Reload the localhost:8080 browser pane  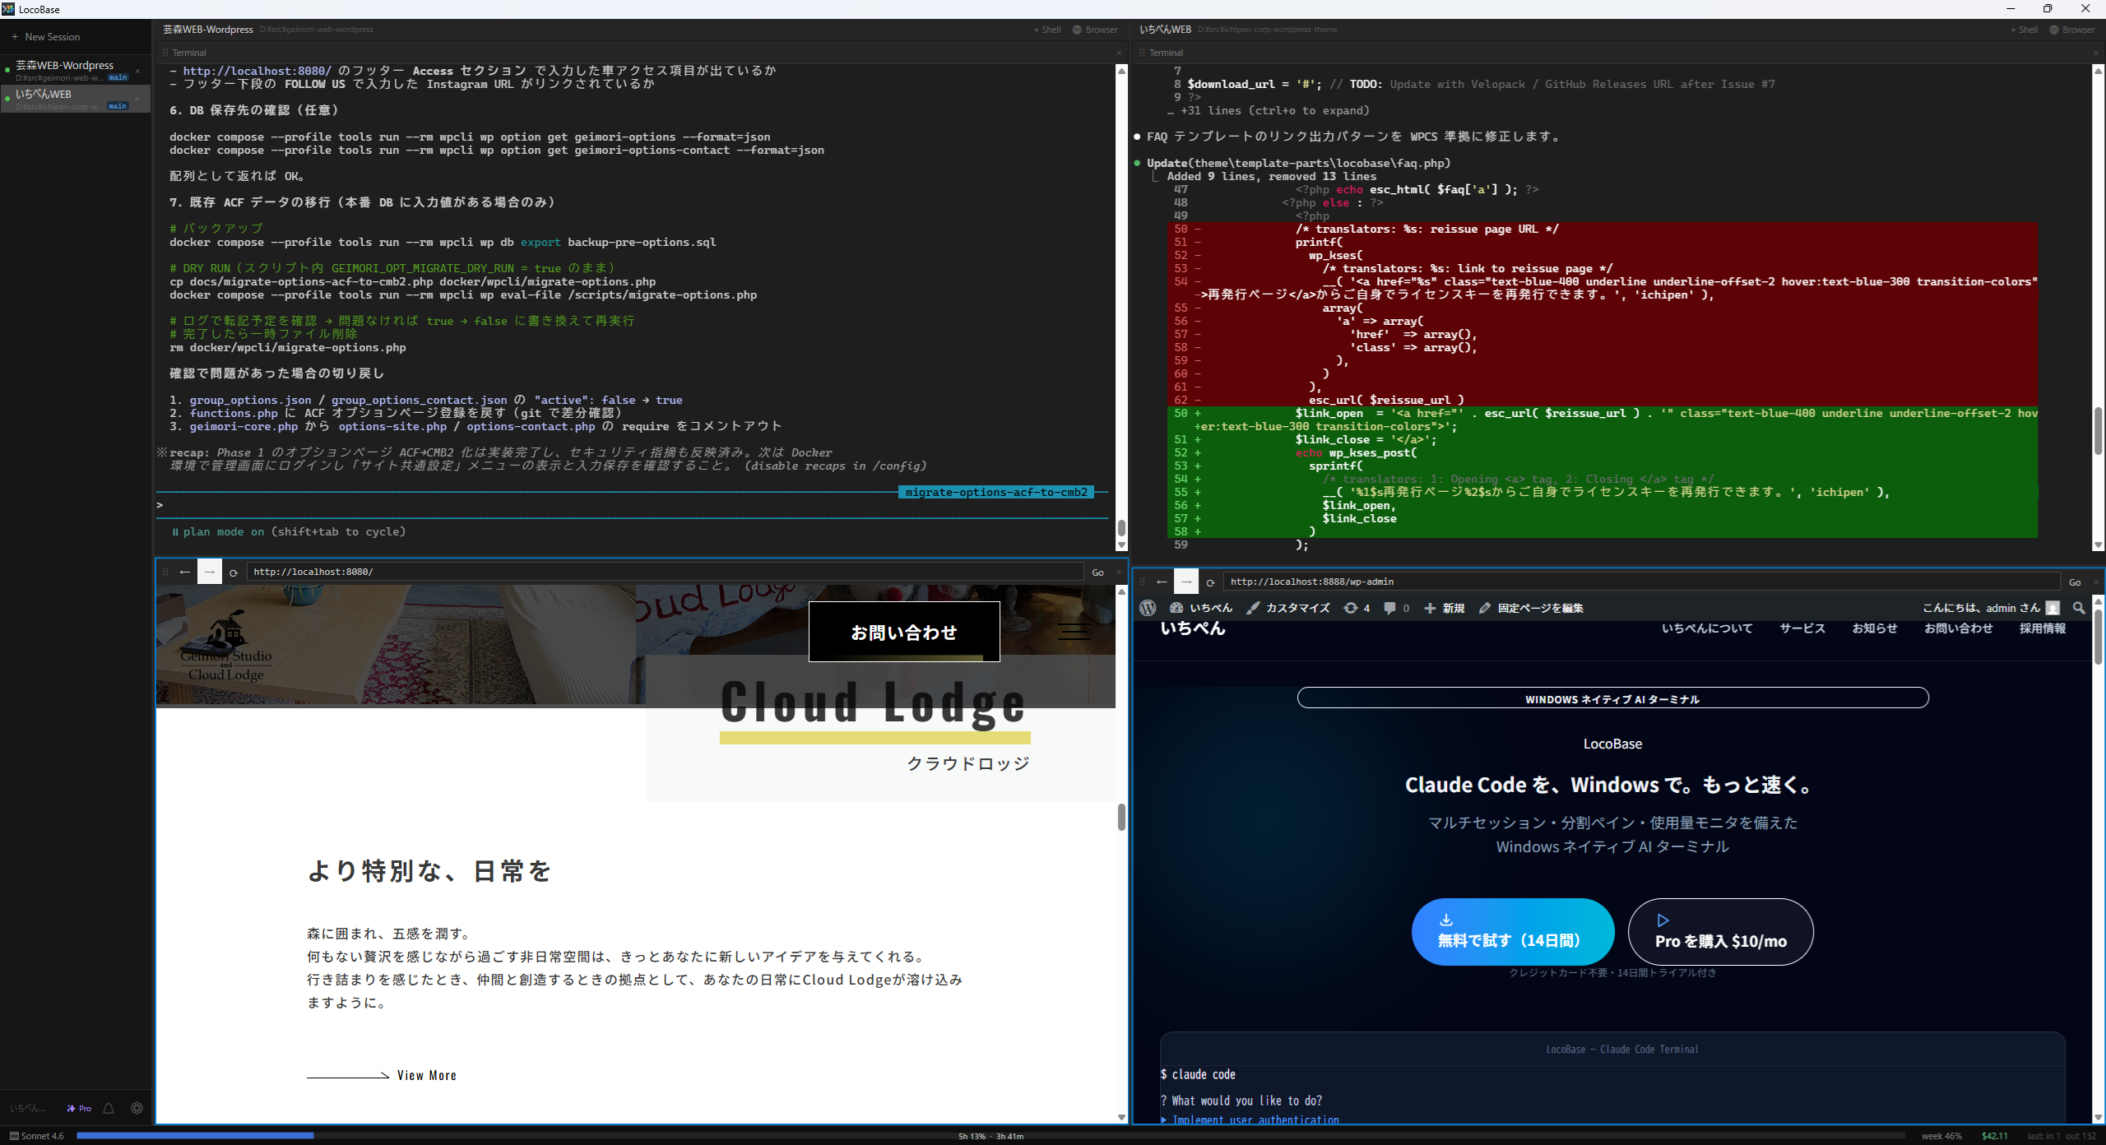234,572
